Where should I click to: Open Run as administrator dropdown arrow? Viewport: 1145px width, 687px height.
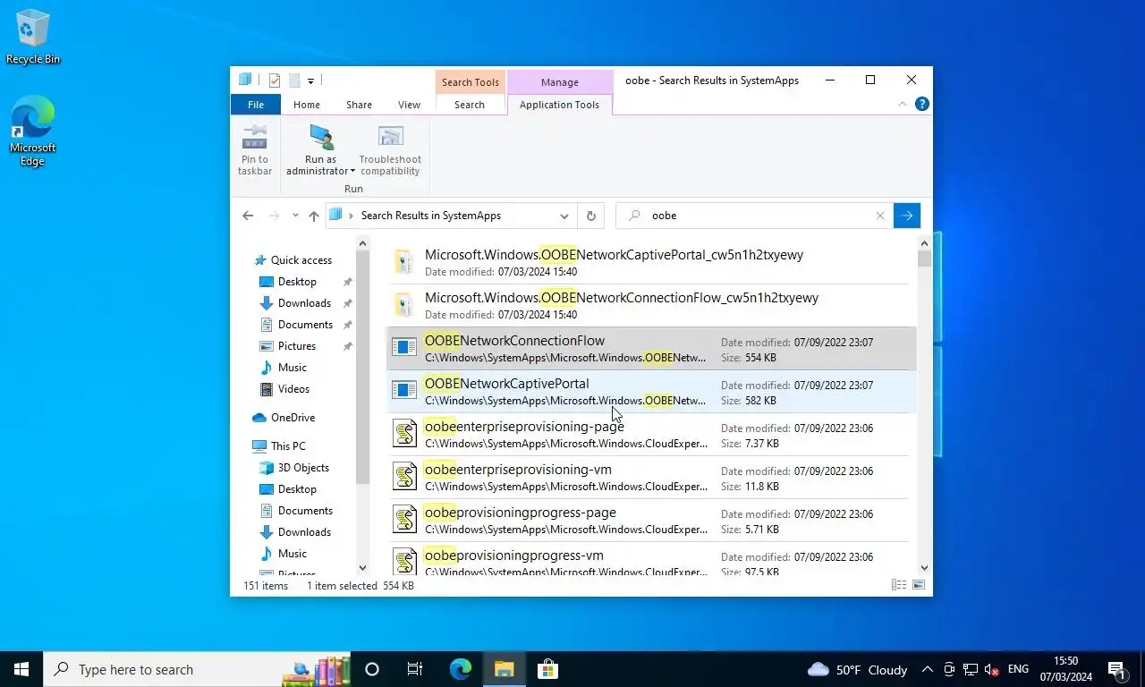point(352,171)
